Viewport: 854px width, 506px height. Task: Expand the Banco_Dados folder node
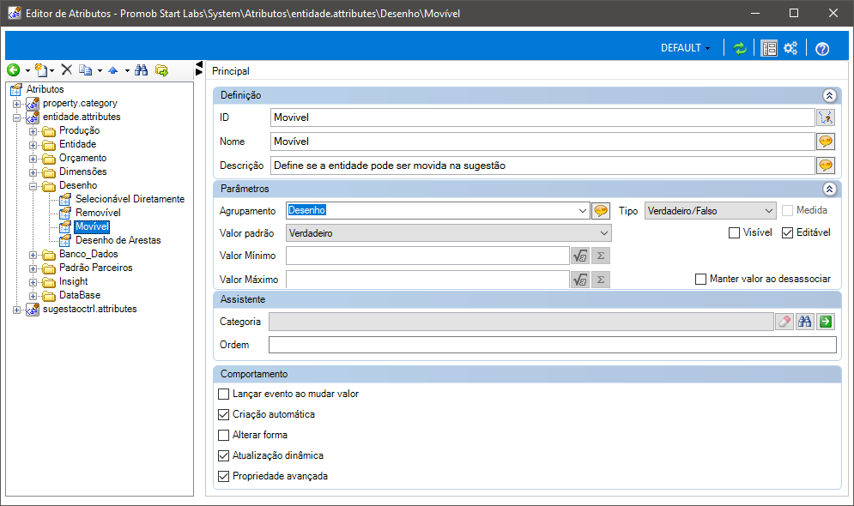[33, 255]
